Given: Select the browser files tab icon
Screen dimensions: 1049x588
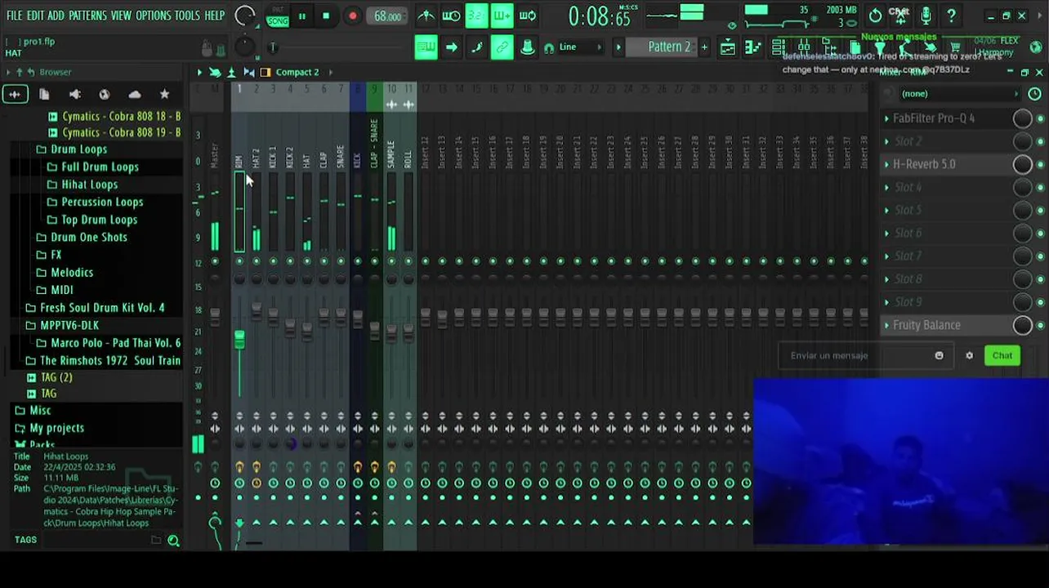Looking at the screenshot, I should tap(44, 95).
